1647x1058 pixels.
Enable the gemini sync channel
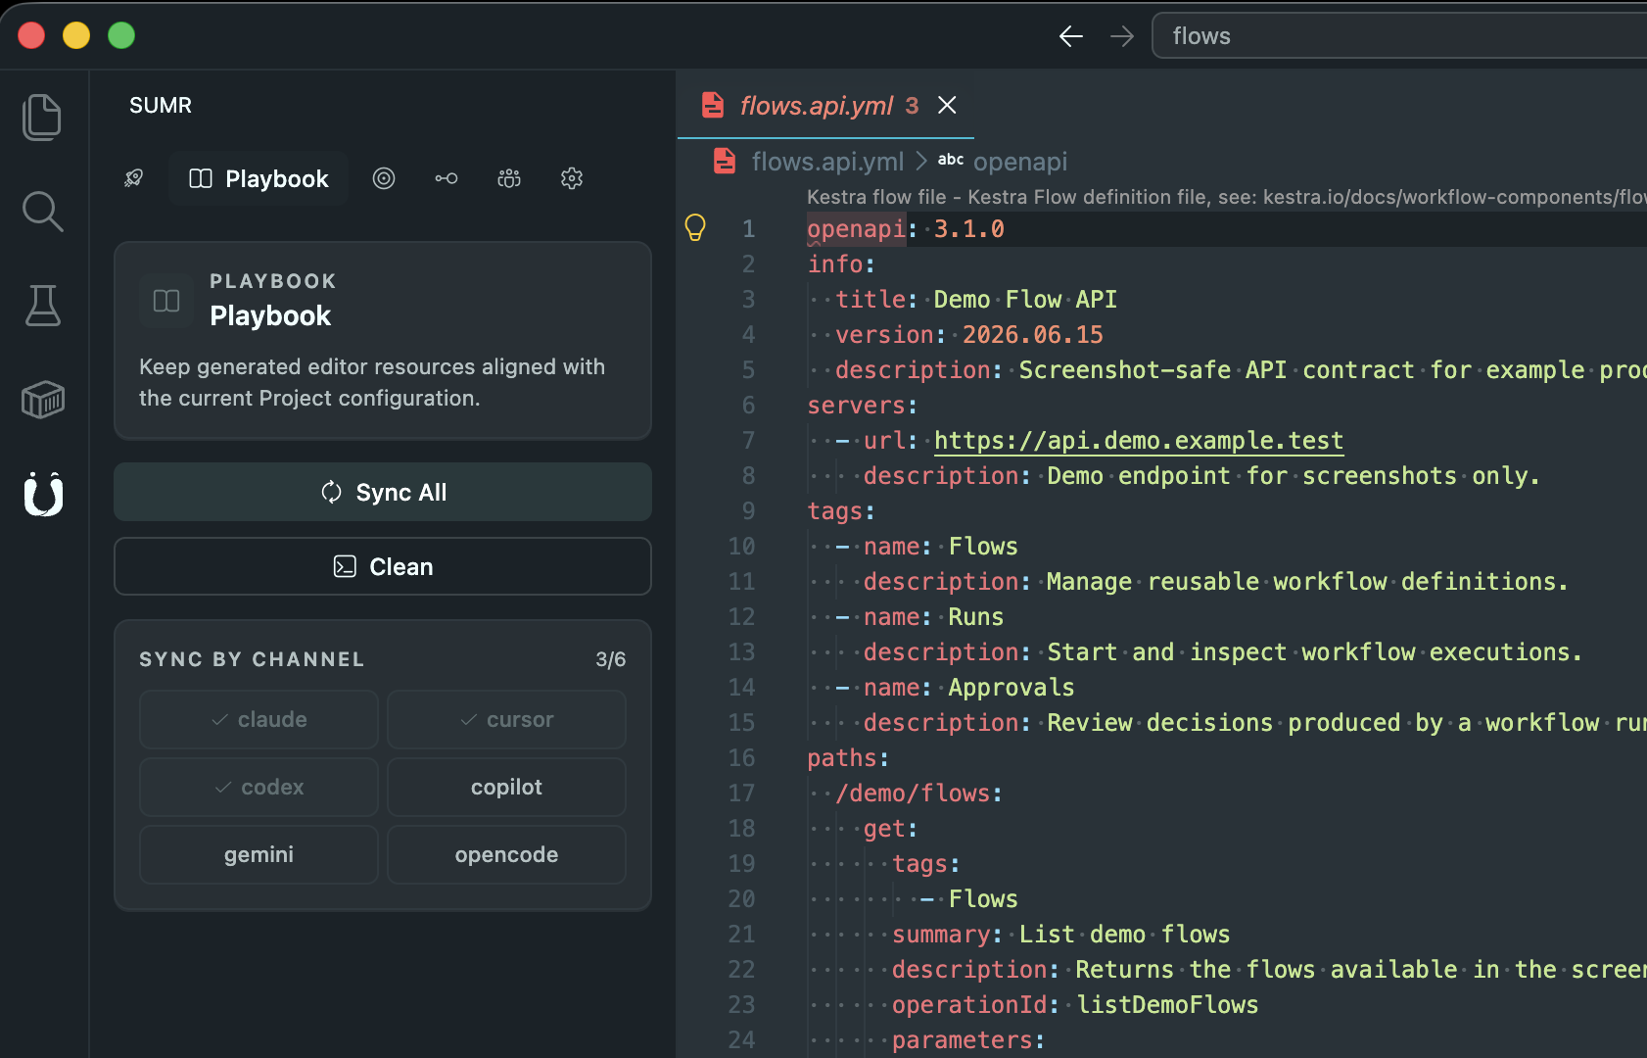259,854
